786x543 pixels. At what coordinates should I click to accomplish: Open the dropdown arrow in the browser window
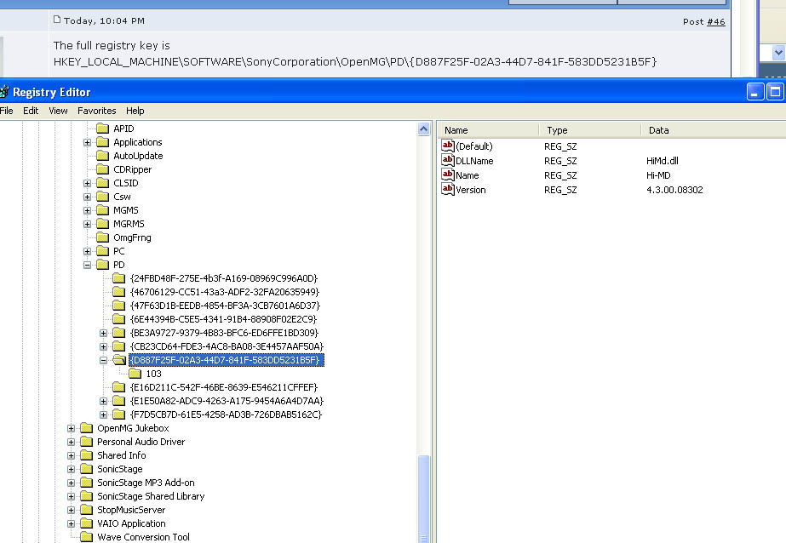[778, 52]
